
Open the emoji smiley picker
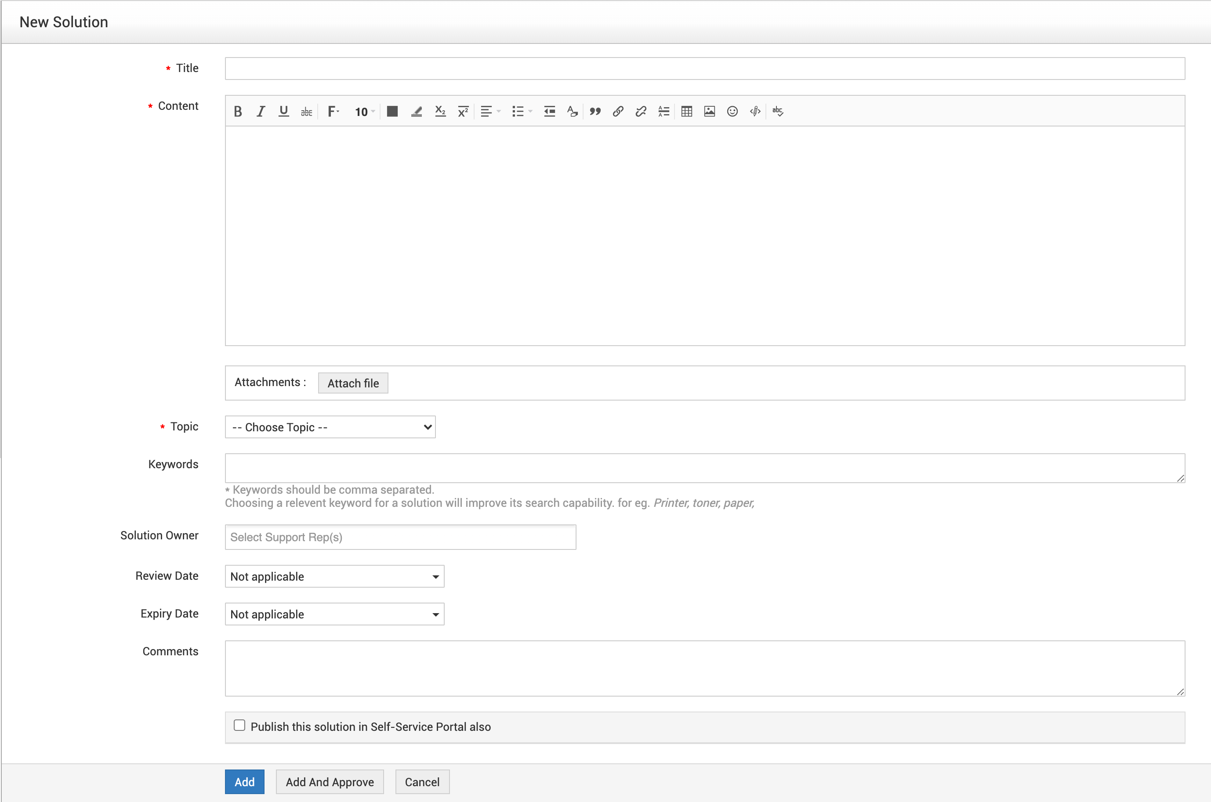732,112
